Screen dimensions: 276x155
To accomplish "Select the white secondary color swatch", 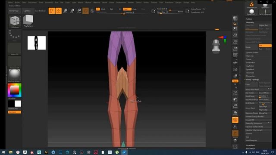I will (18, 104).
